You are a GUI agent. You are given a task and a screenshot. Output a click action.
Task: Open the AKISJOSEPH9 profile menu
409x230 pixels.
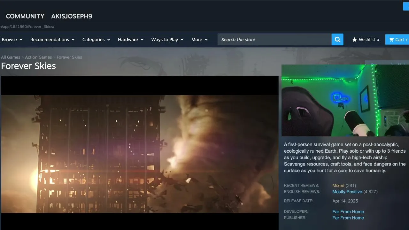tap(72, 16)
